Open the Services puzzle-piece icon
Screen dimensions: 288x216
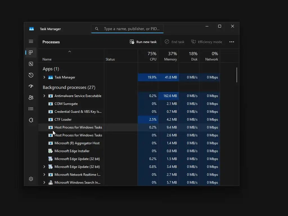click(x=31, y=120)
